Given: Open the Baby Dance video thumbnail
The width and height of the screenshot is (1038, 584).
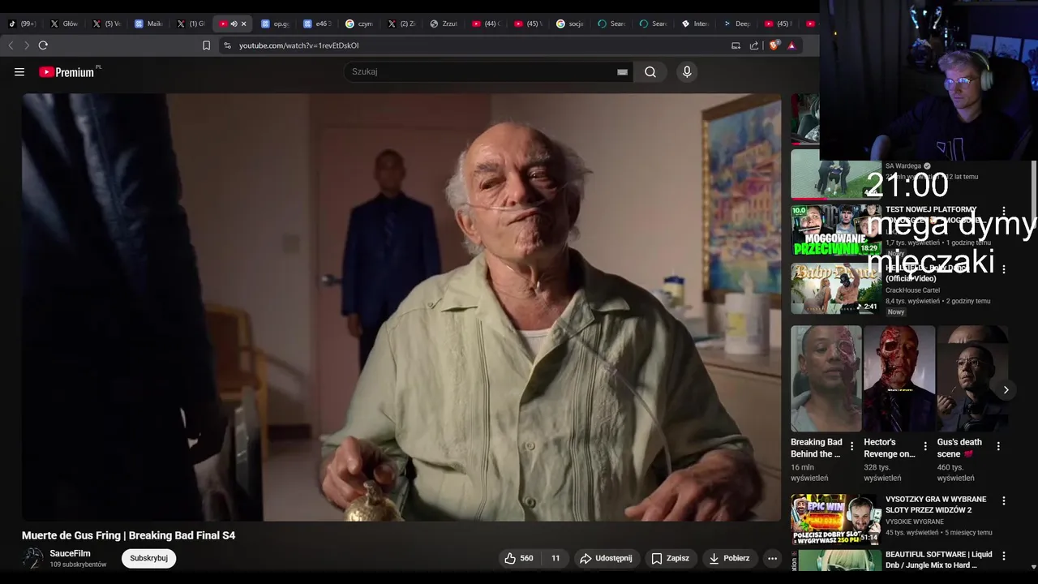Looking at the screenshot, I should pyautogui.click(x=836, y=288).
